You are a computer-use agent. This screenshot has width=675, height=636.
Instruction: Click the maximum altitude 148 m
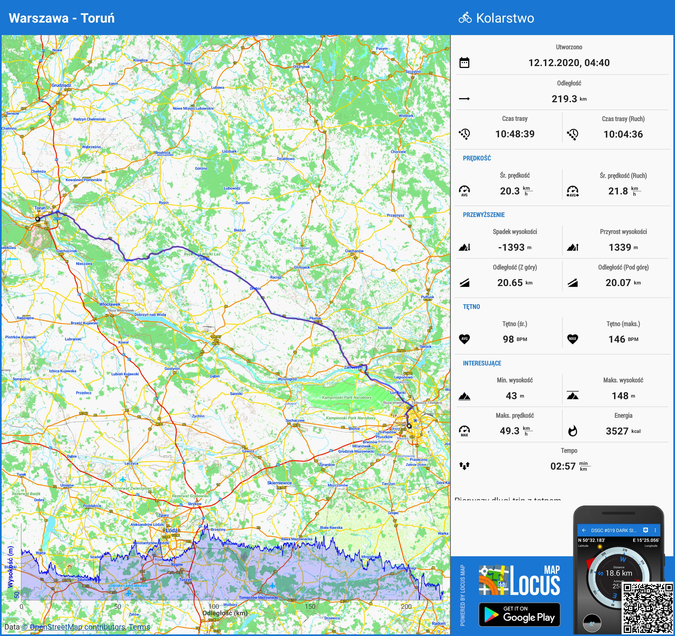tap(623, 396)
